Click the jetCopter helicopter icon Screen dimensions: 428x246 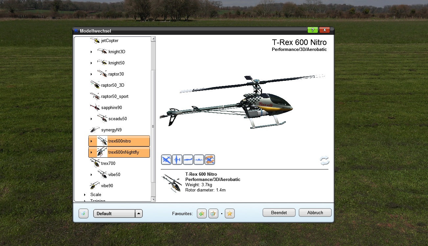(95, 41)
